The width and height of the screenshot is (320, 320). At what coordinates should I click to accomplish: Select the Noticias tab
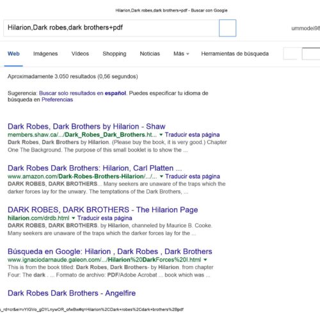150,54
